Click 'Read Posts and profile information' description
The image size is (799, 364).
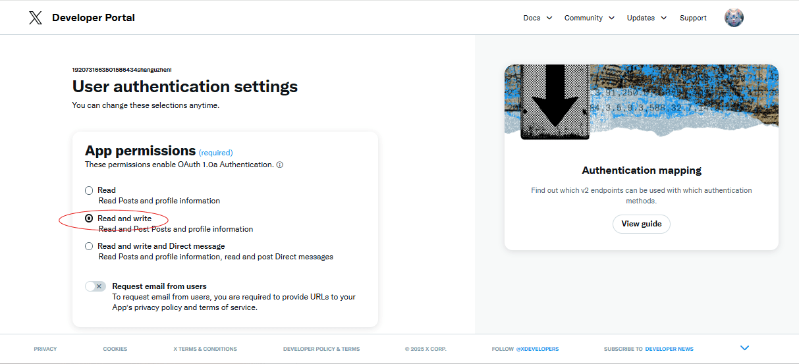click(159, 201)
